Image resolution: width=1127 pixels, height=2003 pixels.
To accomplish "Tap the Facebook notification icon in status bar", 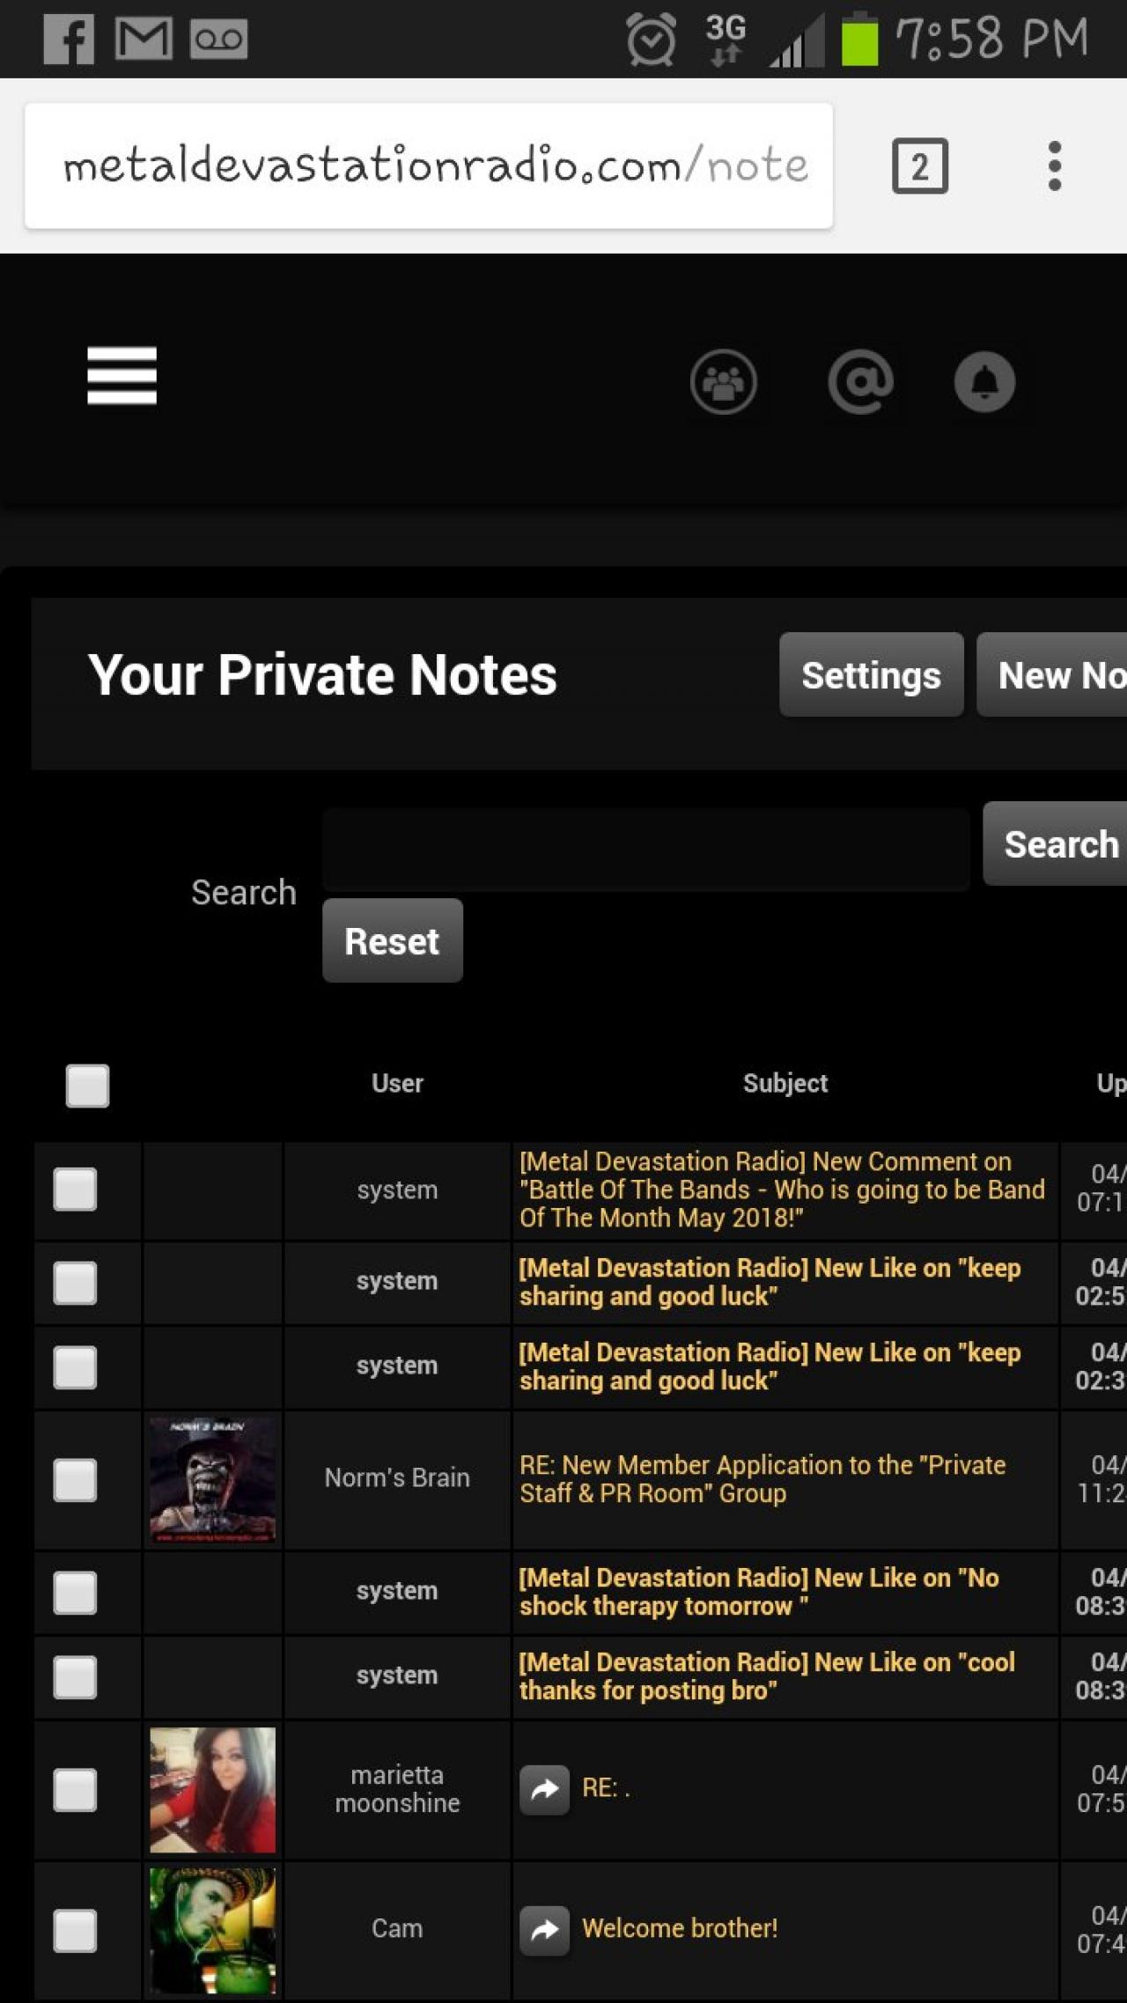I will pos(69,40).
